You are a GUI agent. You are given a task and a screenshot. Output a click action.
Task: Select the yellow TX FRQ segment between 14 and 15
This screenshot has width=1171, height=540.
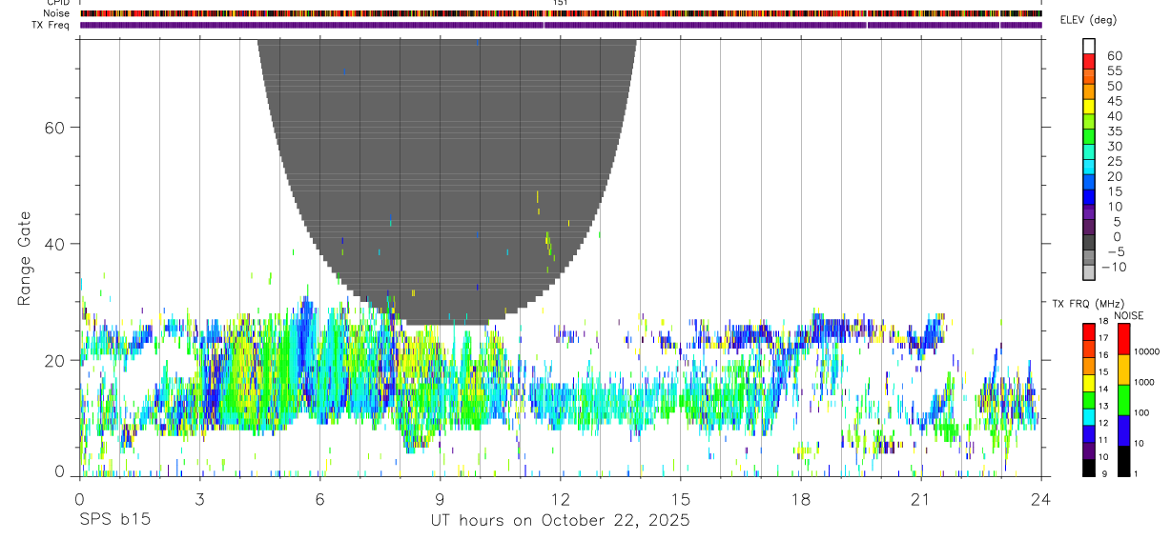coord(1089,382)
